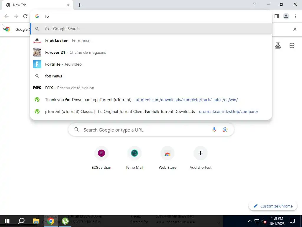
Task: Choose the FOX television network suggestion
Action: tap(151, 88)
